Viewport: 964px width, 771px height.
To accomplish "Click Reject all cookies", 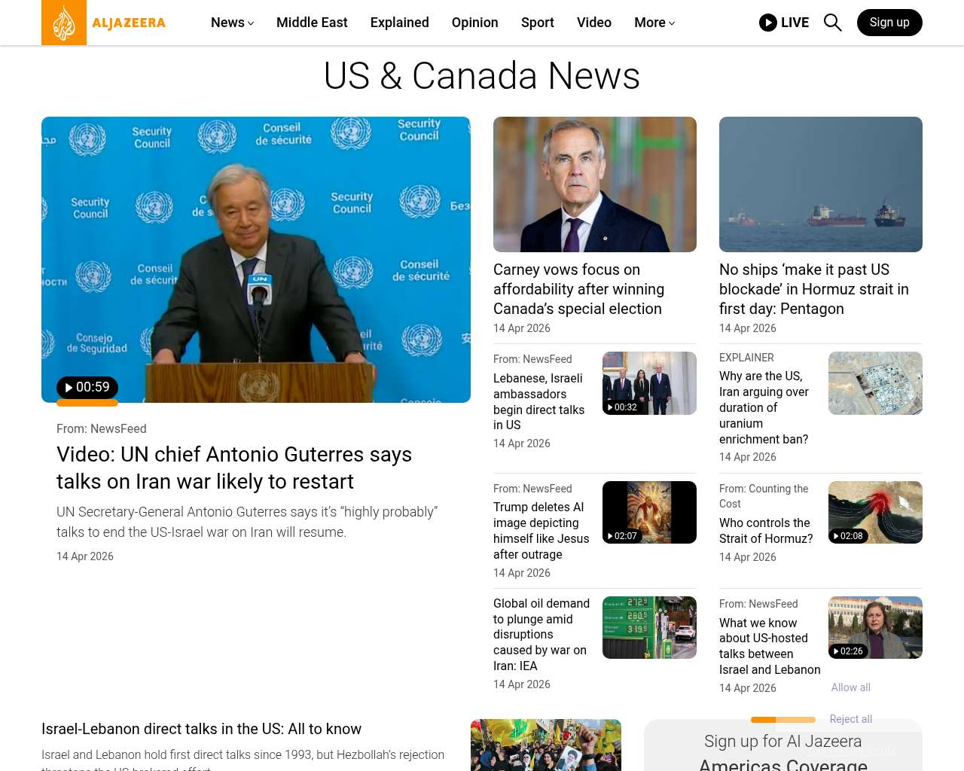I will [851, 719].
